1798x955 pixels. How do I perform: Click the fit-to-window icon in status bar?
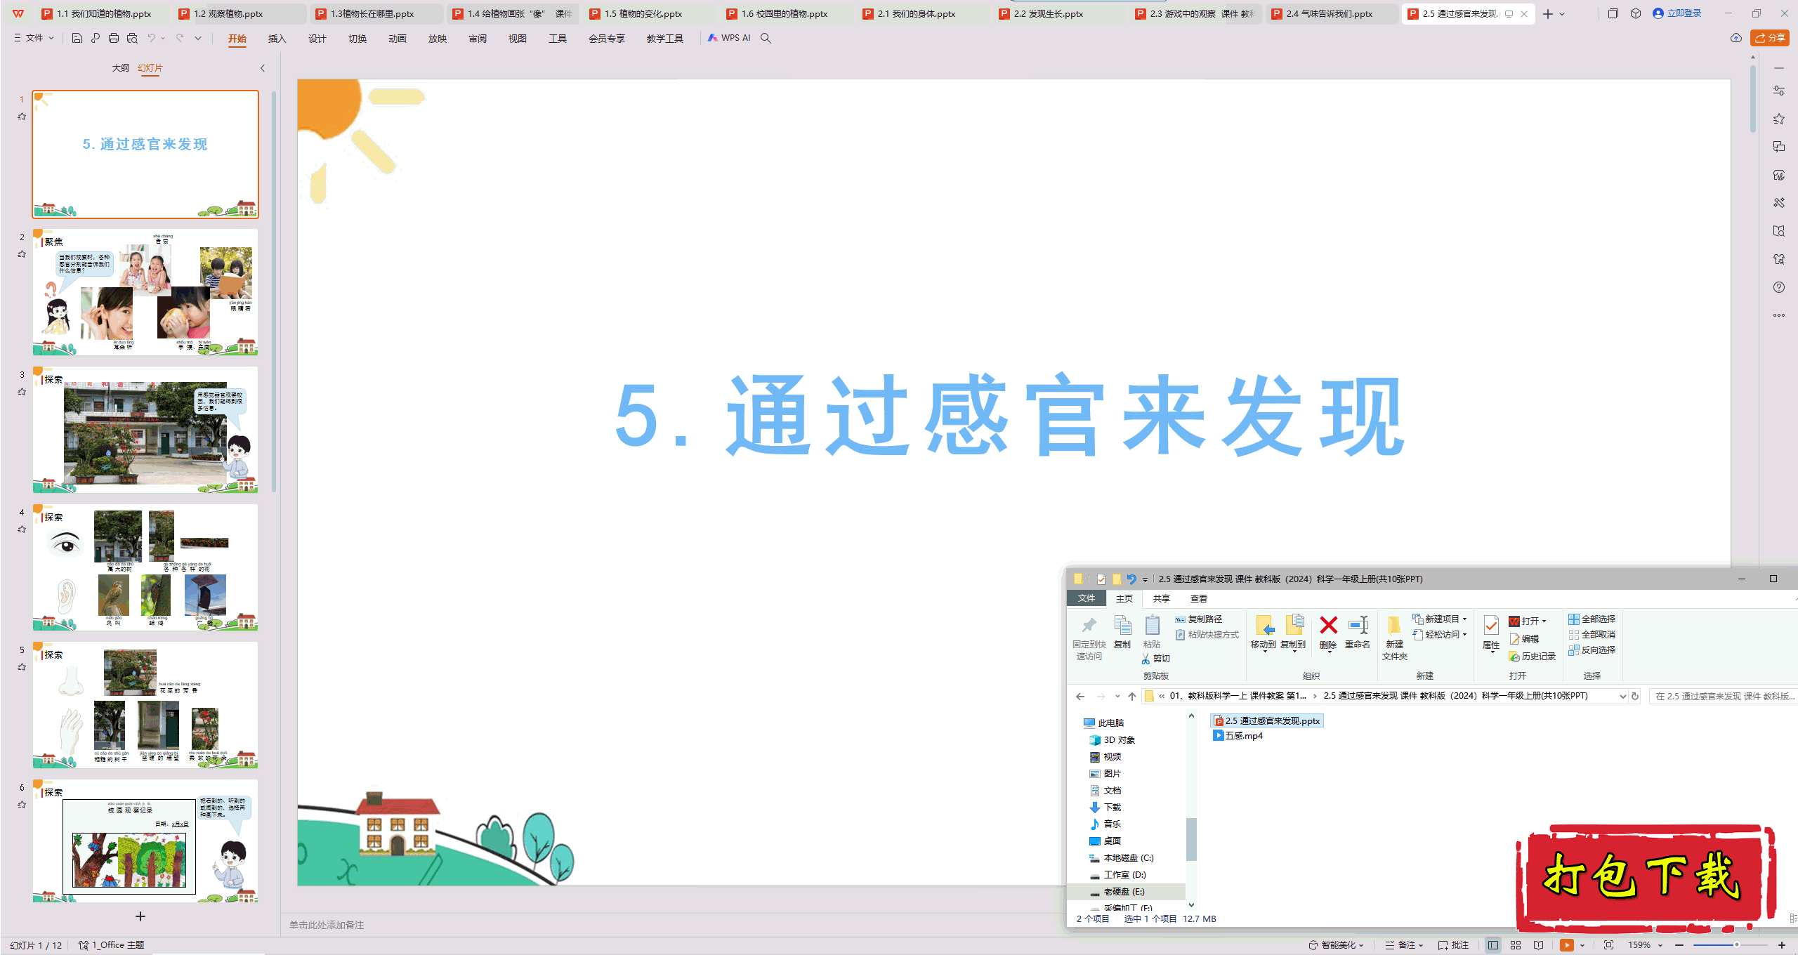click(x=1608, y=945)
